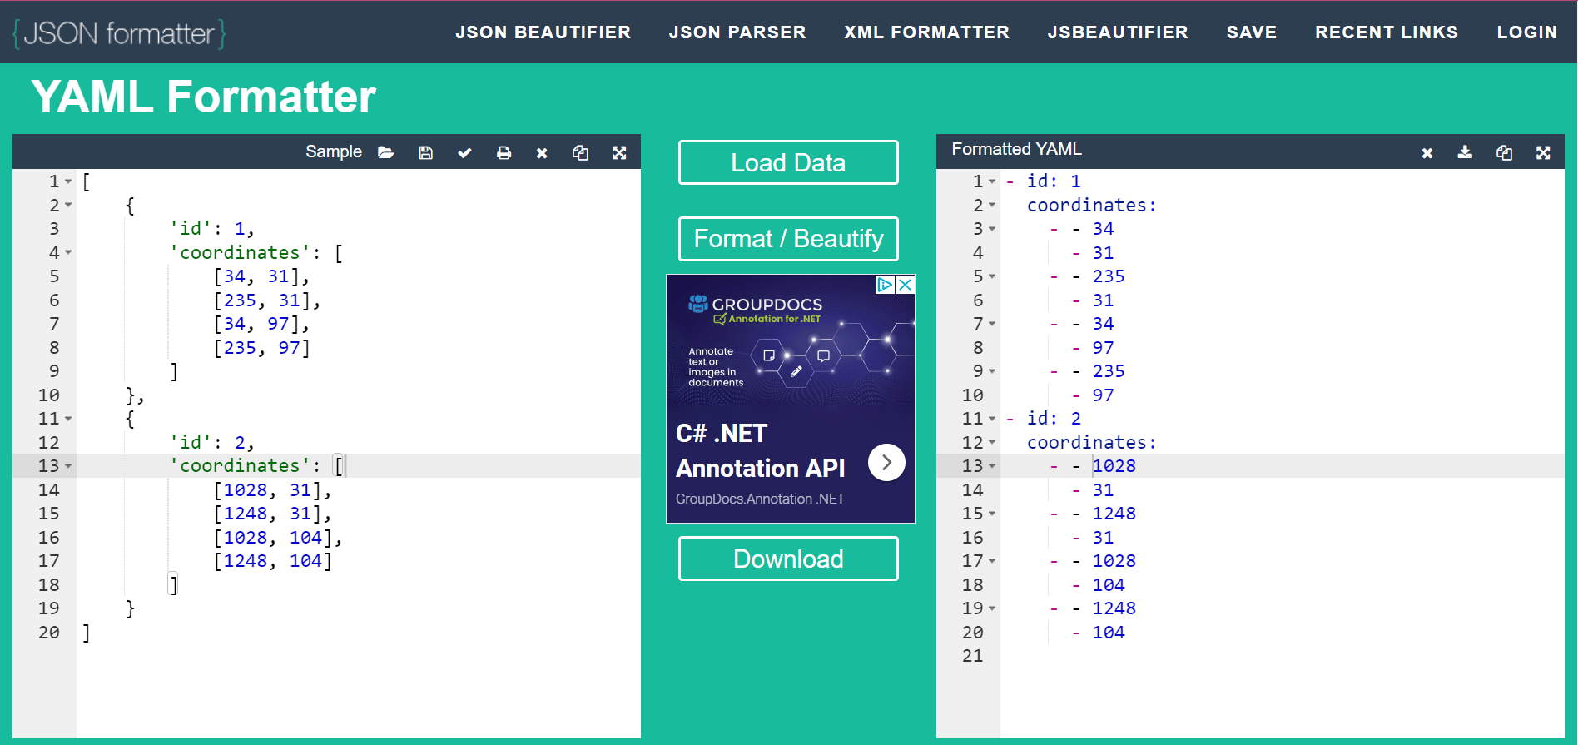Viewport: 1578px width, 745px height.
Task: Clear the Formatted YAML output
Action: 1427,152
